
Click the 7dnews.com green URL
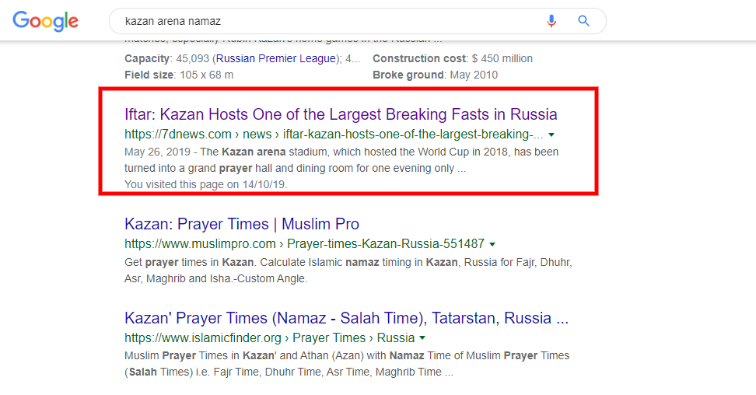click(x=334, y=134)
